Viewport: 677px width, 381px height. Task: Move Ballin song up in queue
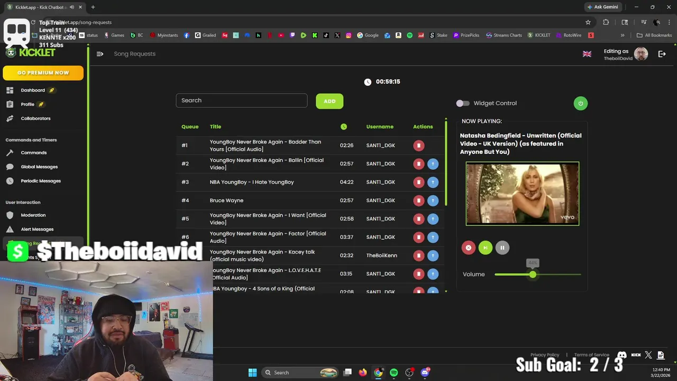click(433, 164)
